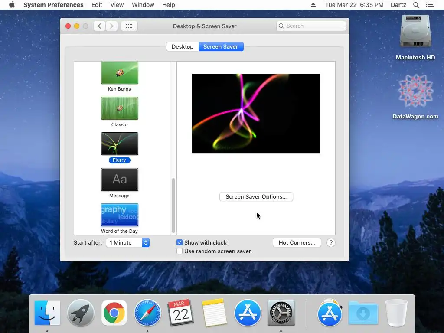The width and height of the screenshot is (444, 333).
Task: Launch Launchpad rocket icon in Dock
Action: pyautogui.click(x=81, y=313)
